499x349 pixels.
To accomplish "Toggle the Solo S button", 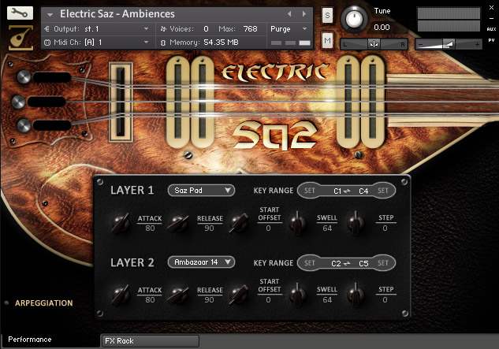I will [327, 15].
